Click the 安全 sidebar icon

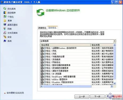click(x=5, y=37)
